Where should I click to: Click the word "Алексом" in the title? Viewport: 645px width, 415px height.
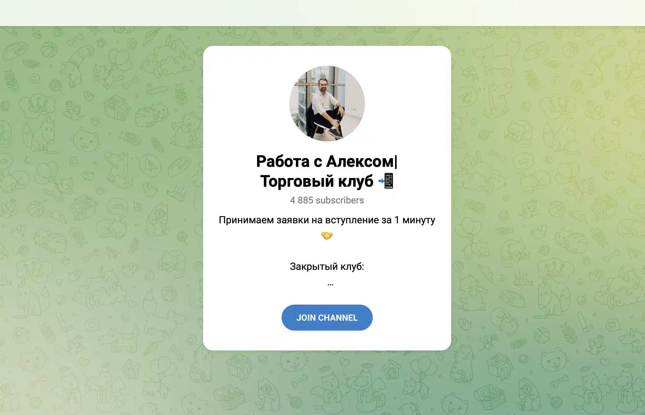(360, 161)
